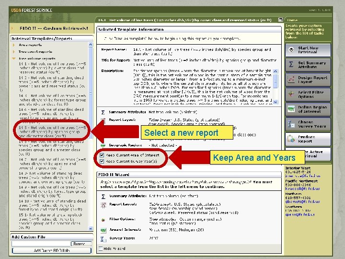Click the filter icon on Select Filter Options

[291, 94]
